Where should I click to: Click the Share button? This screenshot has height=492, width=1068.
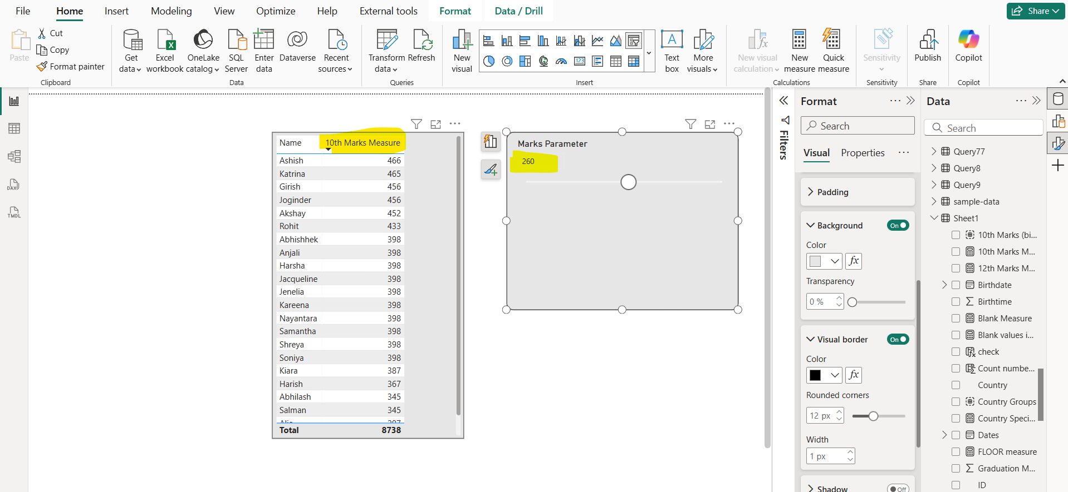[1035, 11]
